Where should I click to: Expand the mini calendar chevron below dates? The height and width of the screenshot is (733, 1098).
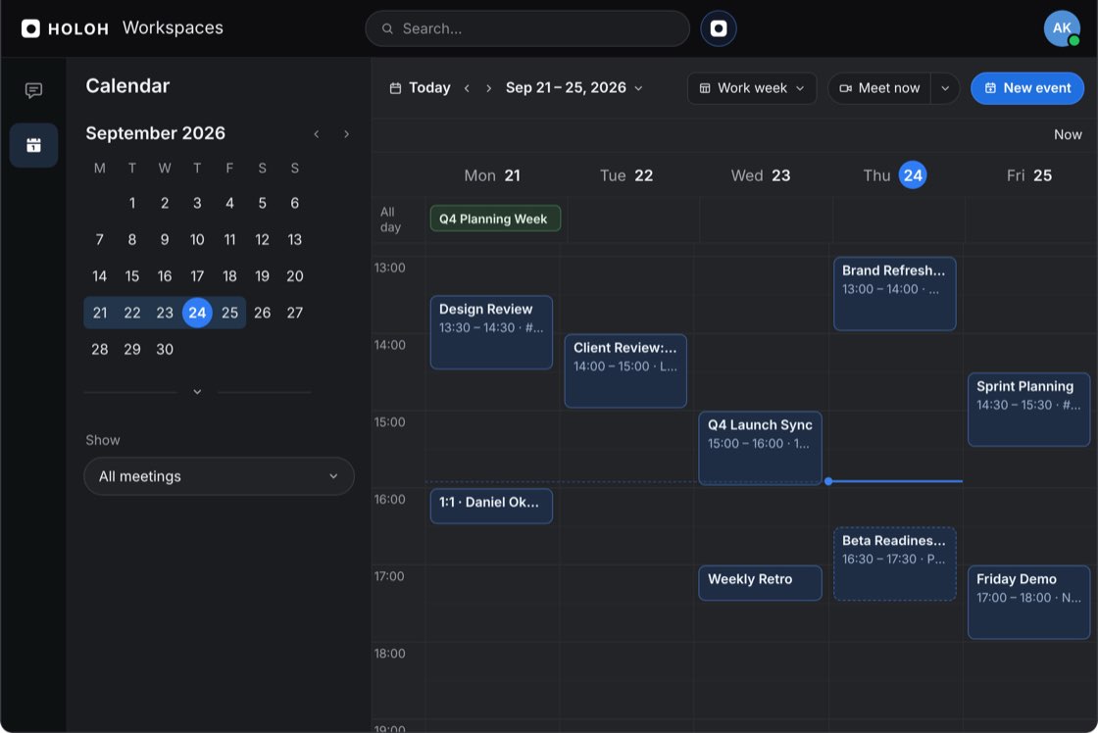coord(197,392)
